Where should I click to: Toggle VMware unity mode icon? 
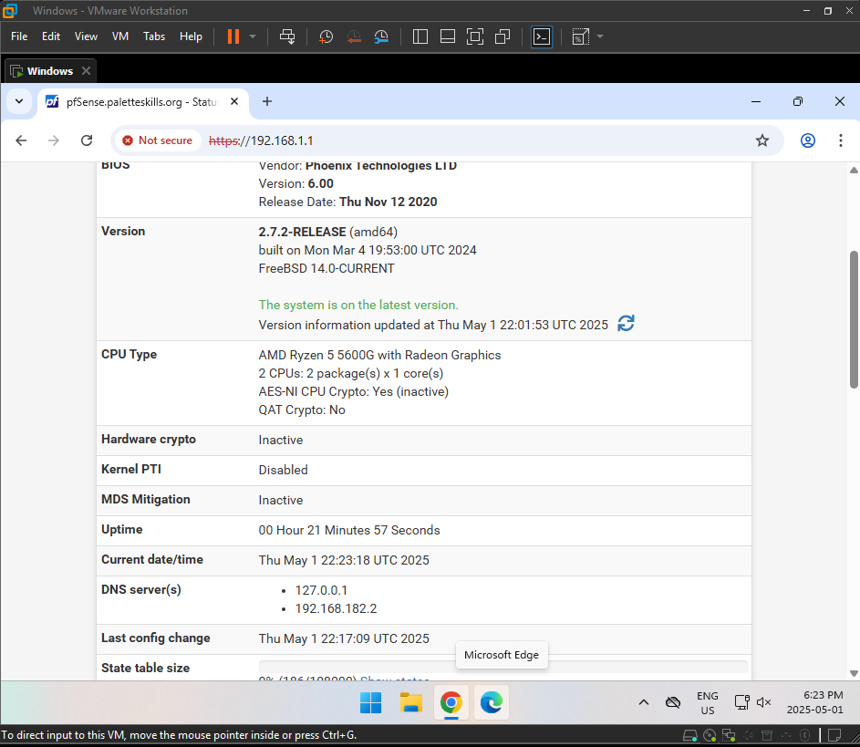(503, 36)
